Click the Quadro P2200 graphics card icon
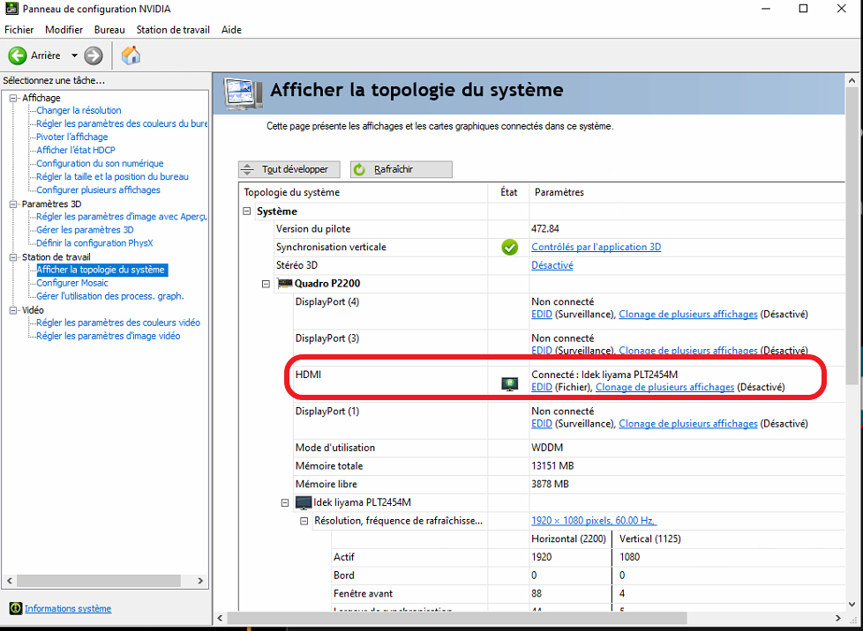This screenshot has height=631, width=863. coord(284,284)
